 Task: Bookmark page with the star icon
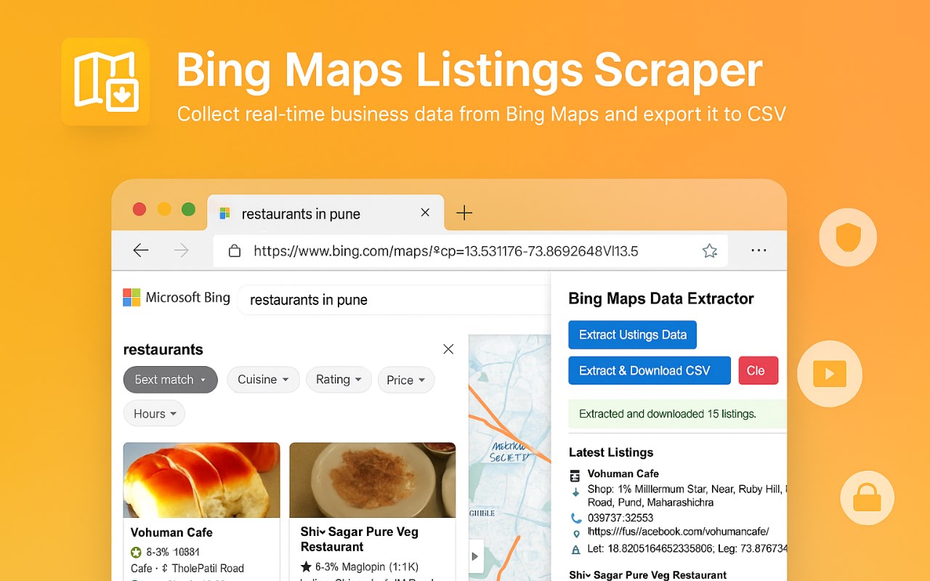coord(710,251)
